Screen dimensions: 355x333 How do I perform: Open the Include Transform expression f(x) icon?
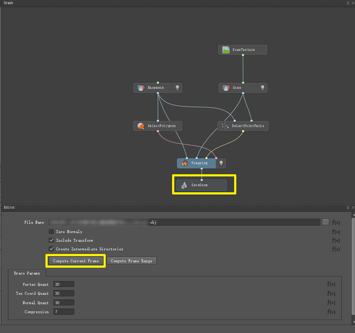[x=336, y=240]
